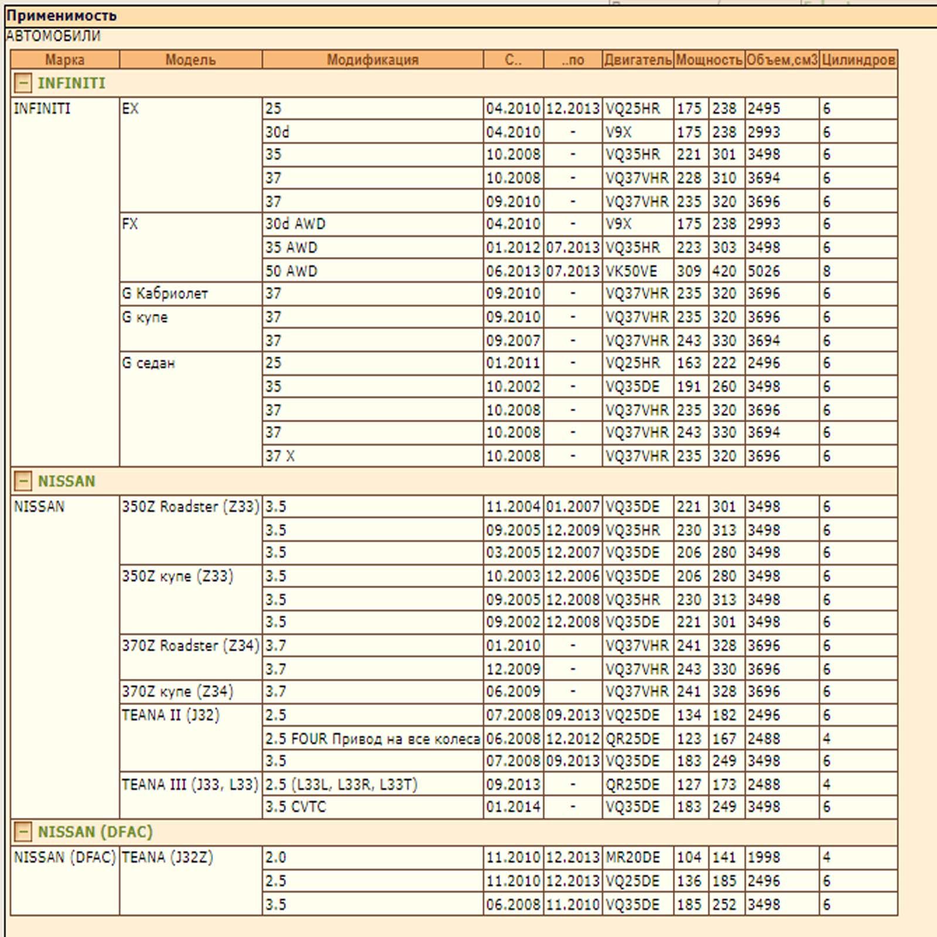The width and height of the screenshot is (937, 937).
Task: Click the 01.2011 start date cell
Action: [513, 363]
